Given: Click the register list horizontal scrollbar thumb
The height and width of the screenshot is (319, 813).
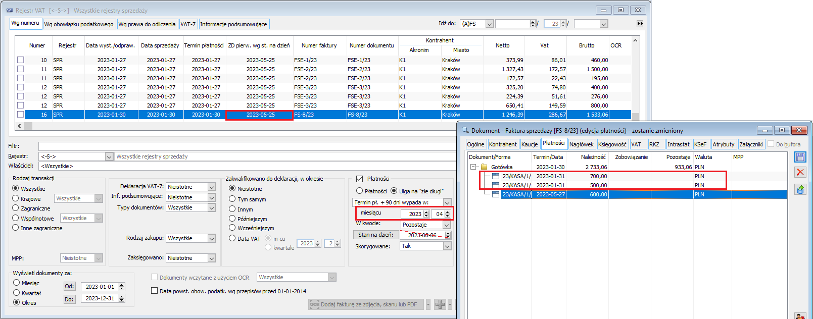Looking at the screenshot, I should point(28,126).
